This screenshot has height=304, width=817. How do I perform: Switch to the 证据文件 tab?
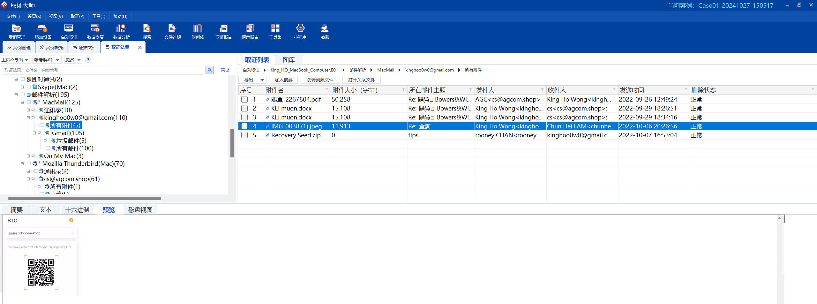[x=85, y=48]
